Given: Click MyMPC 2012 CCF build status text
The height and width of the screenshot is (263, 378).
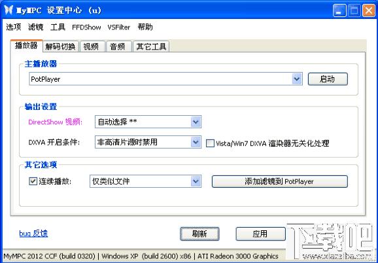Looking at the screenshot, I should (50, 256).
